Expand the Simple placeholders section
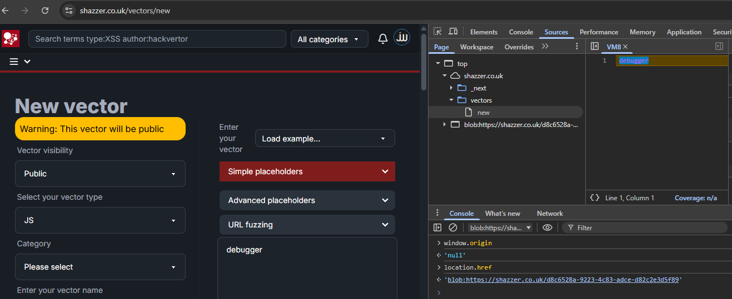This screenshot has width=732, height=299. [x=307, y=171]
